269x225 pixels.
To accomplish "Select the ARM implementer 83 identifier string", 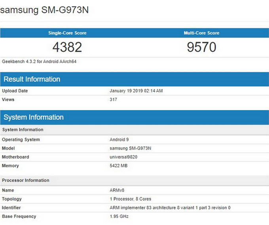I will pos(170,208).
